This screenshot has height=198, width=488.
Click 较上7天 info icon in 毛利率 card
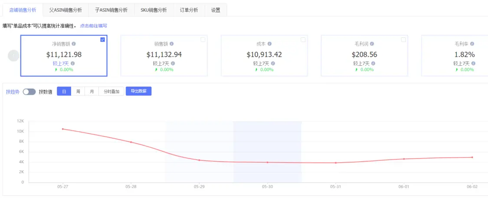pyautogui.click(x=473, y=63)
